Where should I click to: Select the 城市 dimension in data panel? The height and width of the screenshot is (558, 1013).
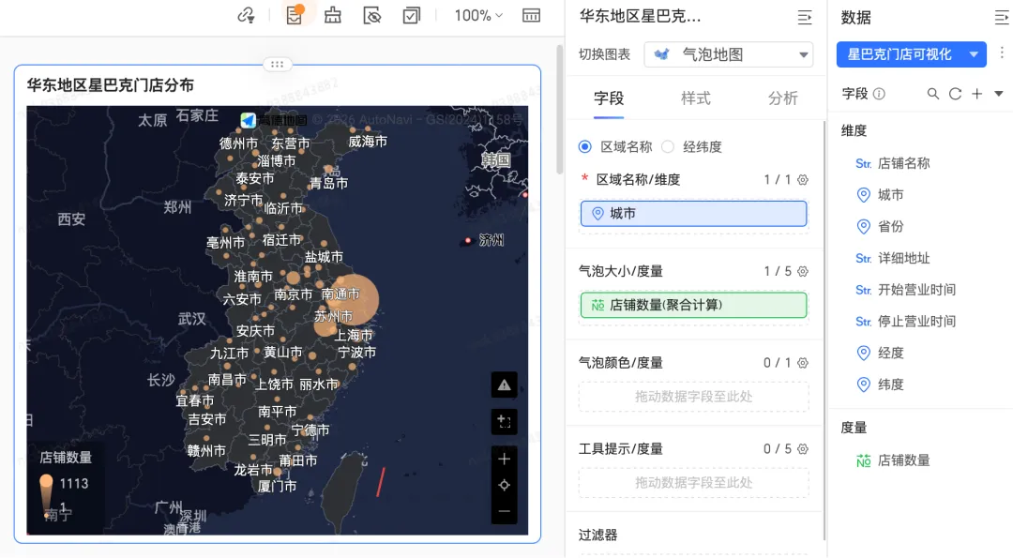tap(890, 195)
